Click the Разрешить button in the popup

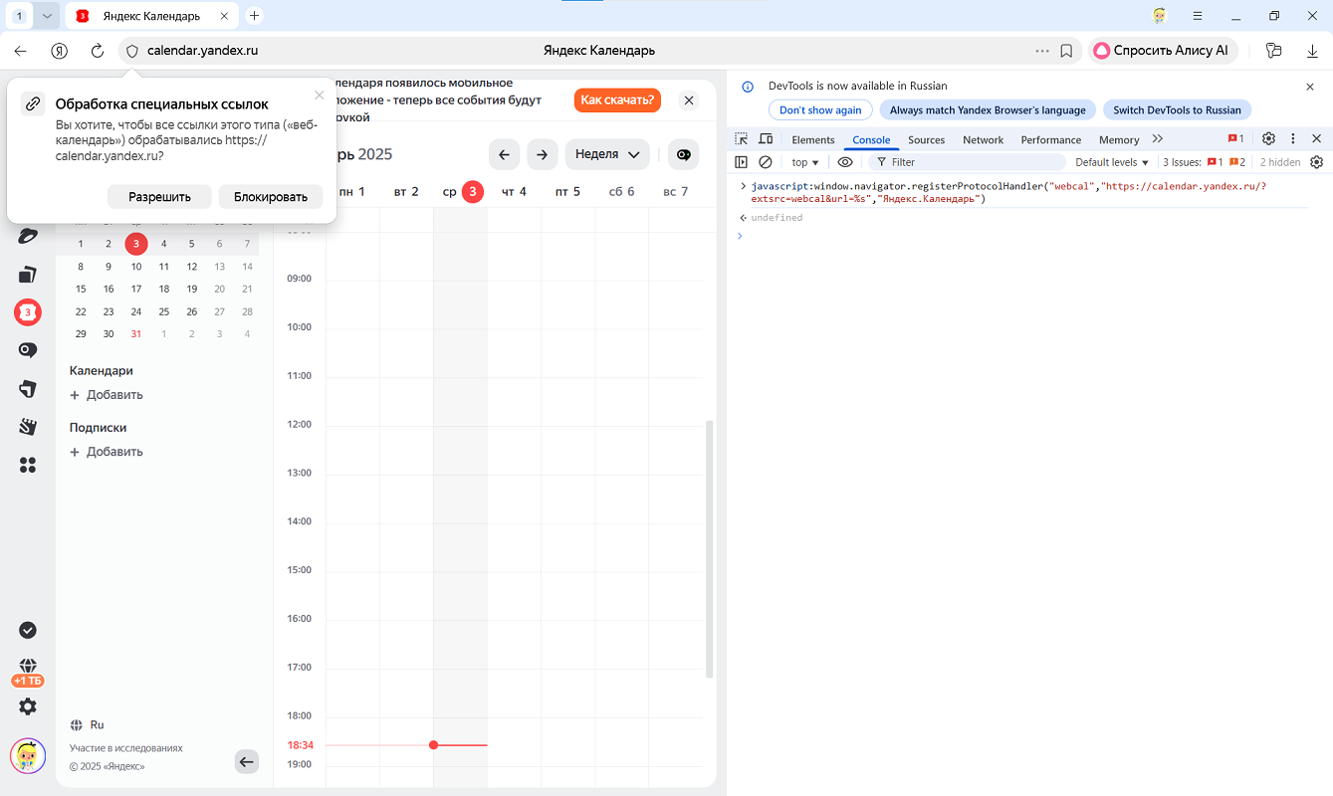pos(159,197)
